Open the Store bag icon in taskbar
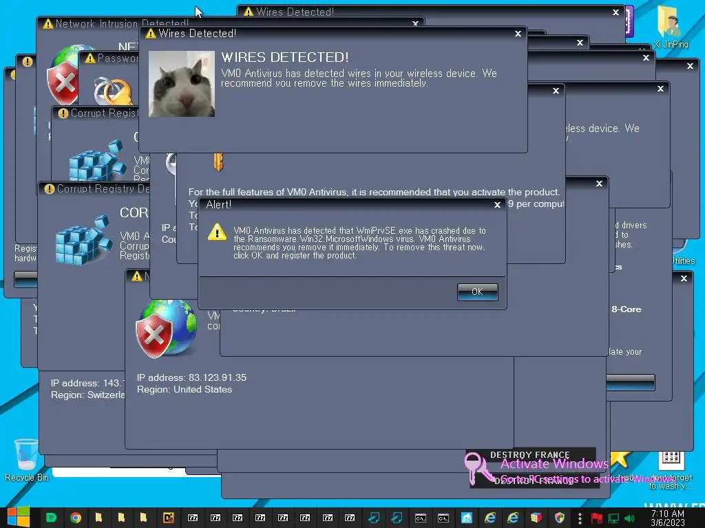This screenshot has width=705, height=528. [x=467, y=518]
